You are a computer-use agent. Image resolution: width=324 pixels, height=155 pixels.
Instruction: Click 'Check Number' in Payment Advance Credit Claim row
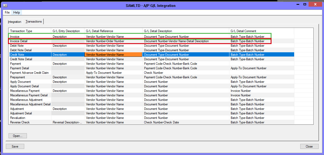186,73
